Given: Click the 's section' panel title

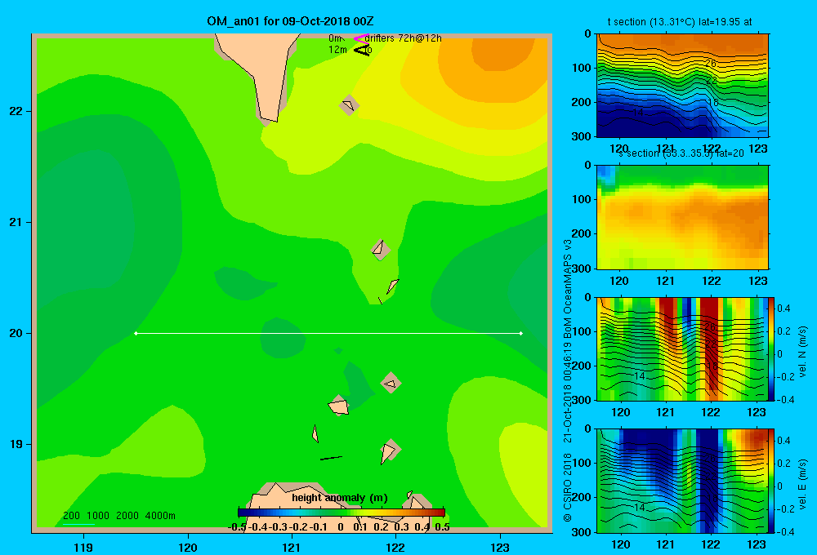Looking at the screenshot, I should pyautogui.click(x=681, y=153).
